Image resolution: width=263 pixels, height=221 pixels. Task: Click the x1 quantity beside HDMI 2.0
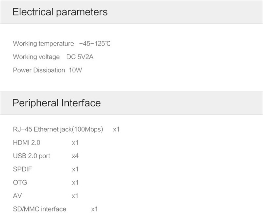click(x=75, y=143)
